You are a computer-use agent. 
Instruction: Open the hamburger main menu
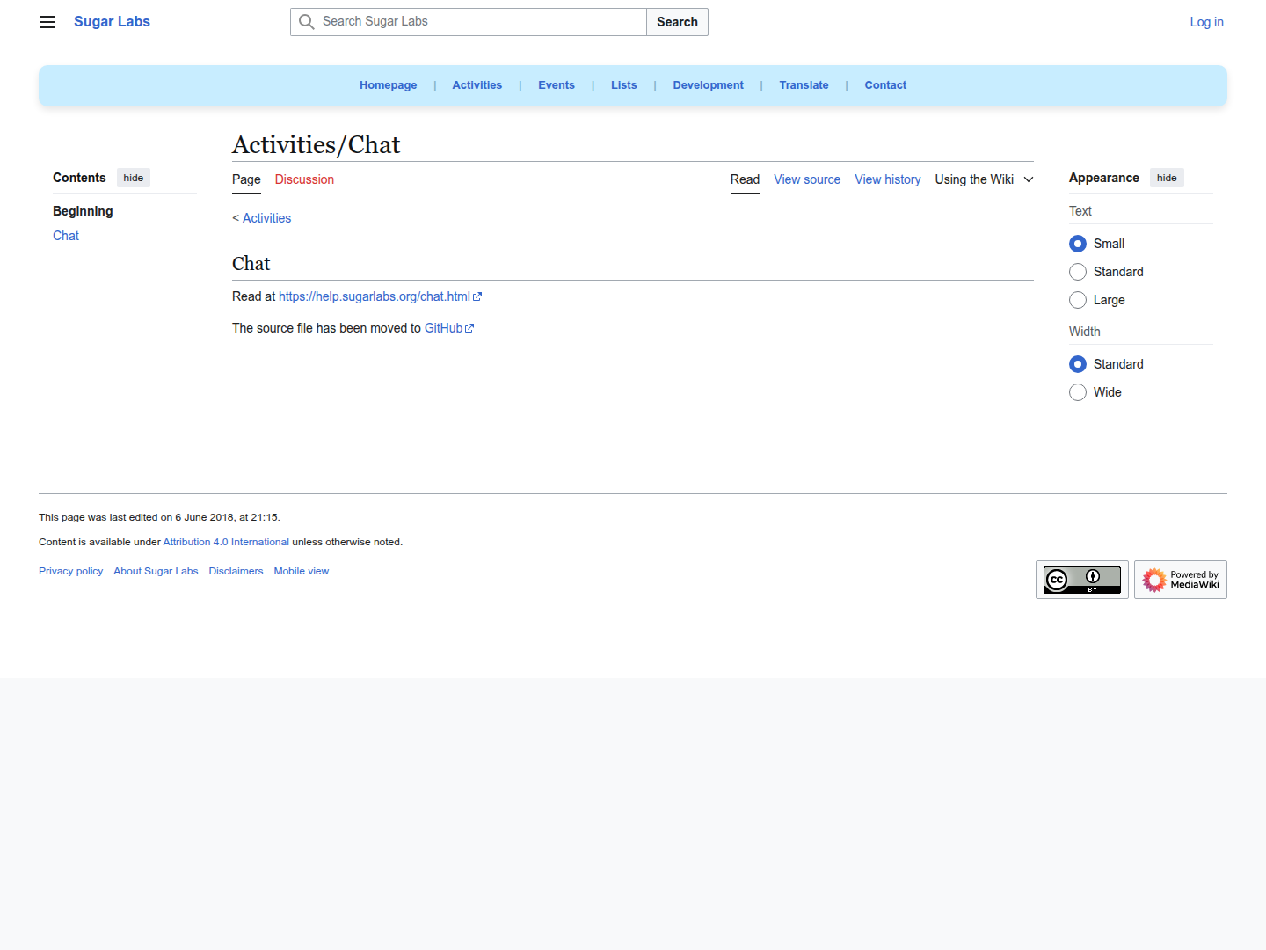click(47, 22)
